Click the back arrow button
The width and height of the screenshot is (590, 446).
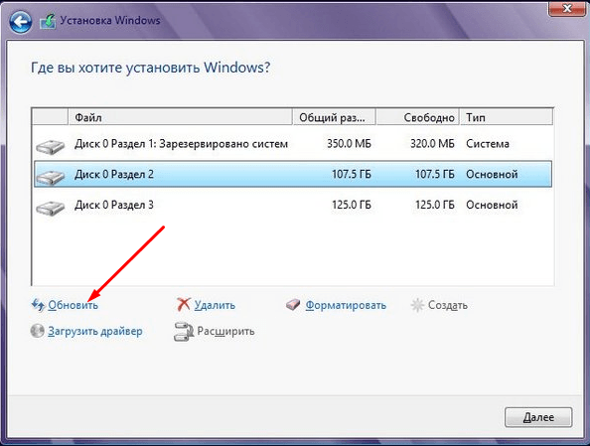[21, 22]
